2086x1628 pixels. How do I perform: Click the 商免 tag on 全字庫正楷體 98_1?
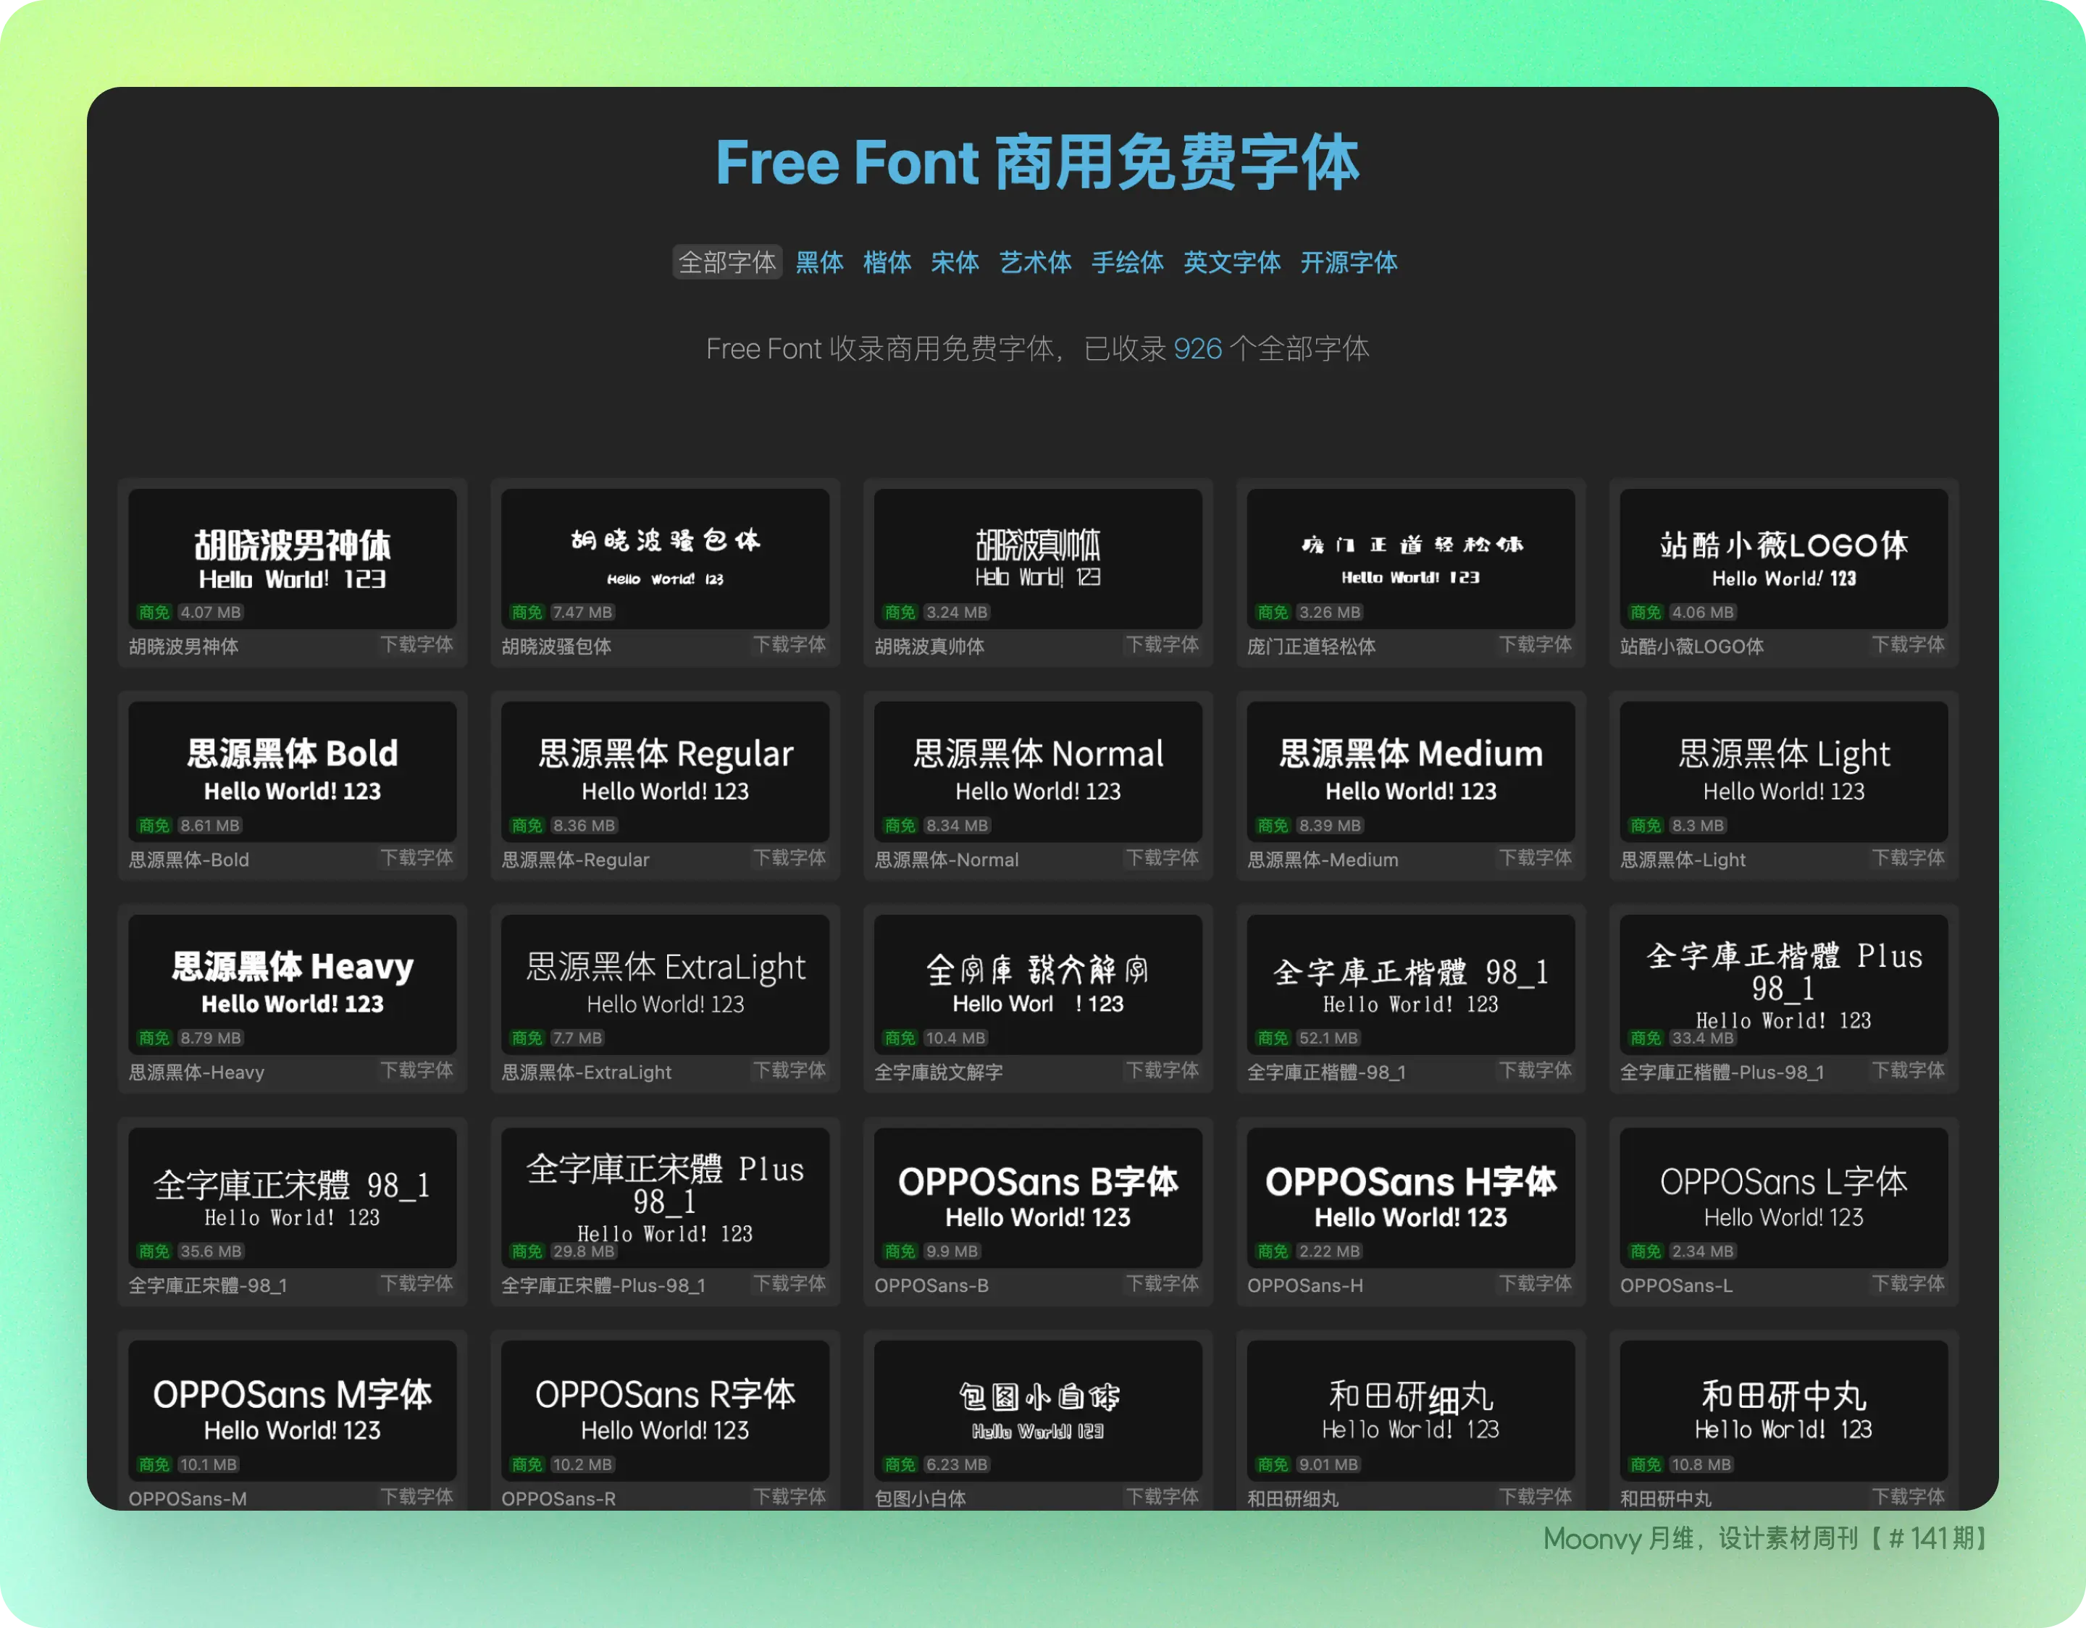1272,1038
